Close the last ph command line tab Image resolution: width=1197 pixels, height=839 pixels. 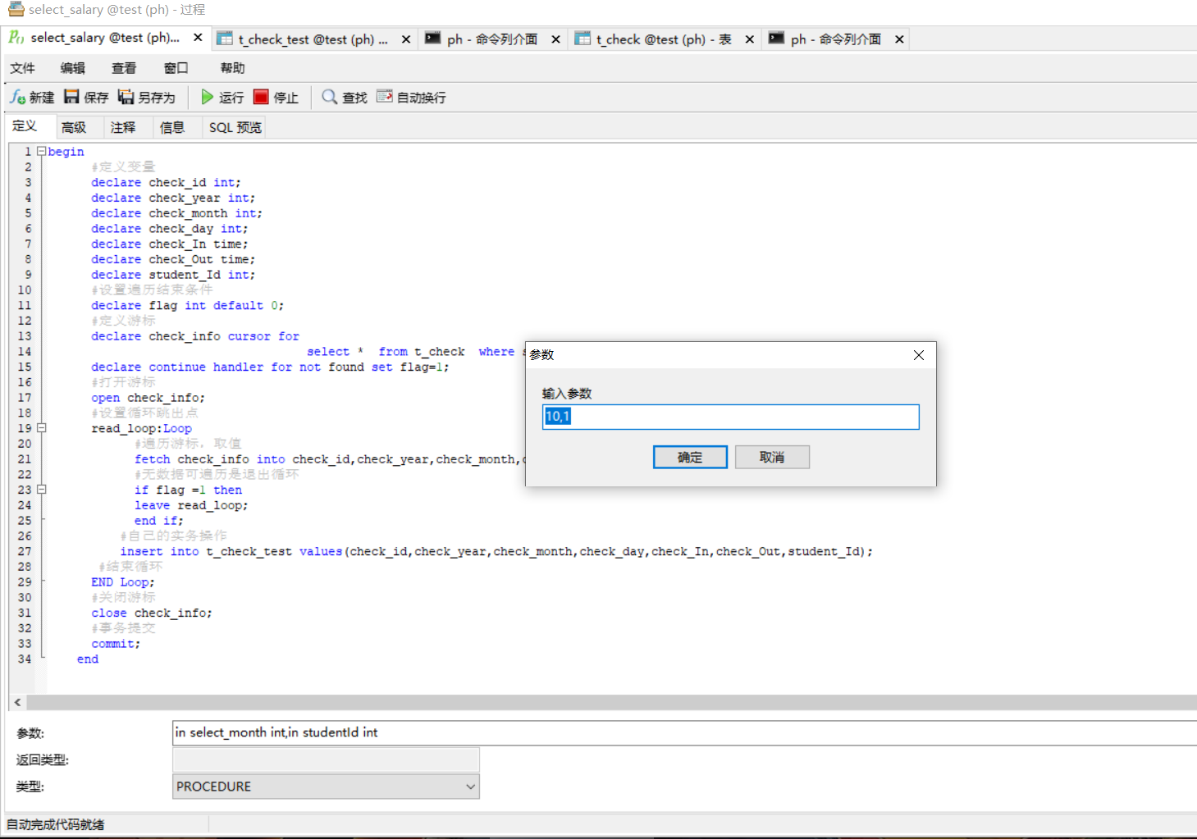click(x=900, y=39)
